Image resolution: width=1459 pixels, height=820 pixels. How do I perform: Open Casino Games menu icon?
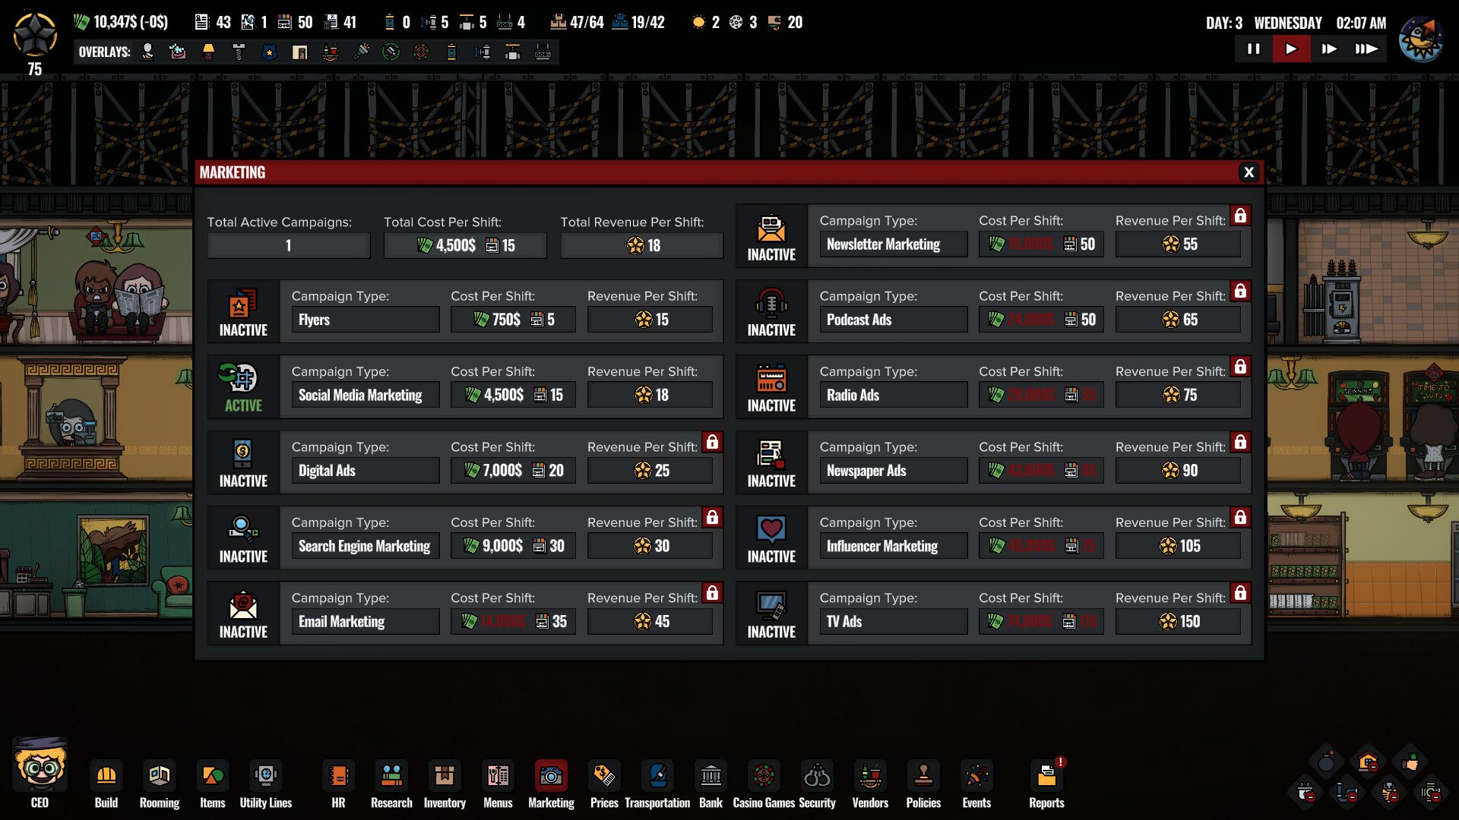click(764, 776)
